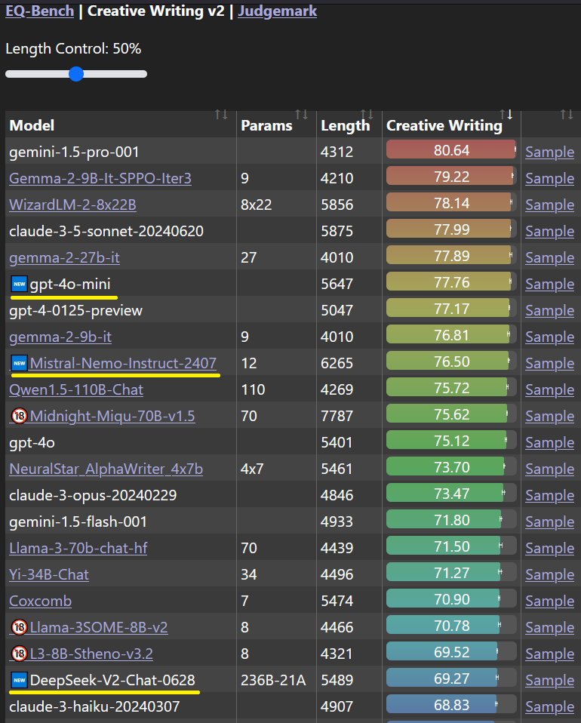View Sample for gpt-4o-mini
This screenshot has height=723, width=581.
[549, 284]
